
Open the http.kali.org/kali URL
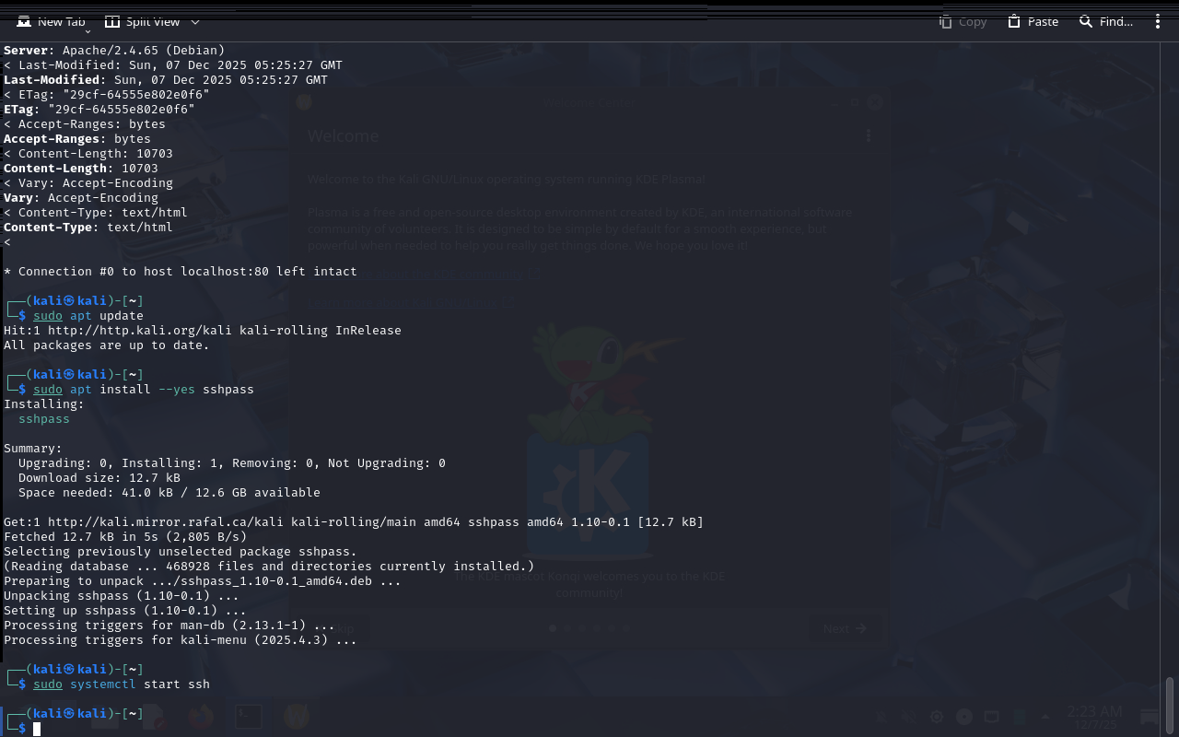pyautogui.click(x=136, y=331)
